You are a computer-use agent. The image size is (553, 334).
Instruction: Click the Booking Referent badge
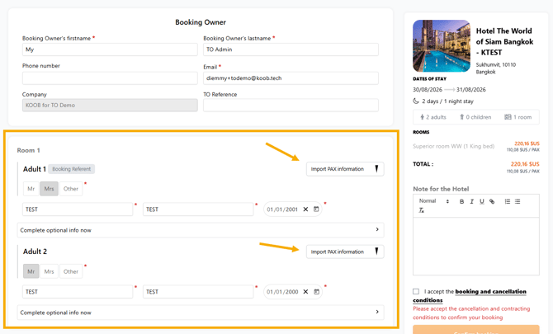coord(71,169)
